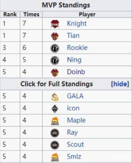The image size is (132, 163).
Task: Click the OMG diamond logo beside icon
Action: pyautogui.click(x=55, y=109)
